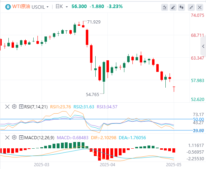
Task: Open the 日K timeframe dropdown
Action: [62, 6]
